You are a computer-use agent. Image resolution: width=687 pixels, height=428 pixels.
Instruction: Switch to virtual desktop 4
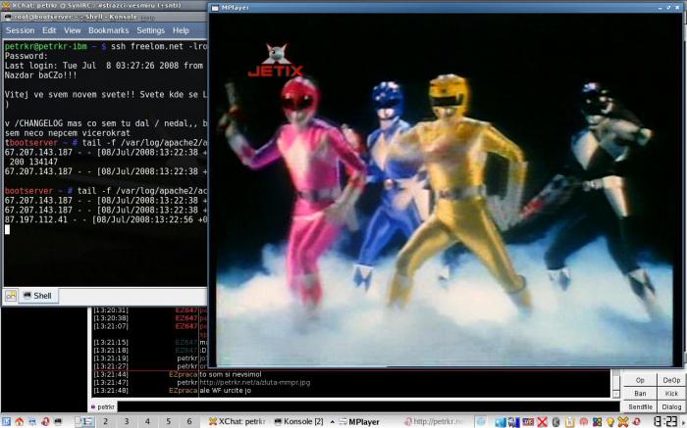click(147, 421)
